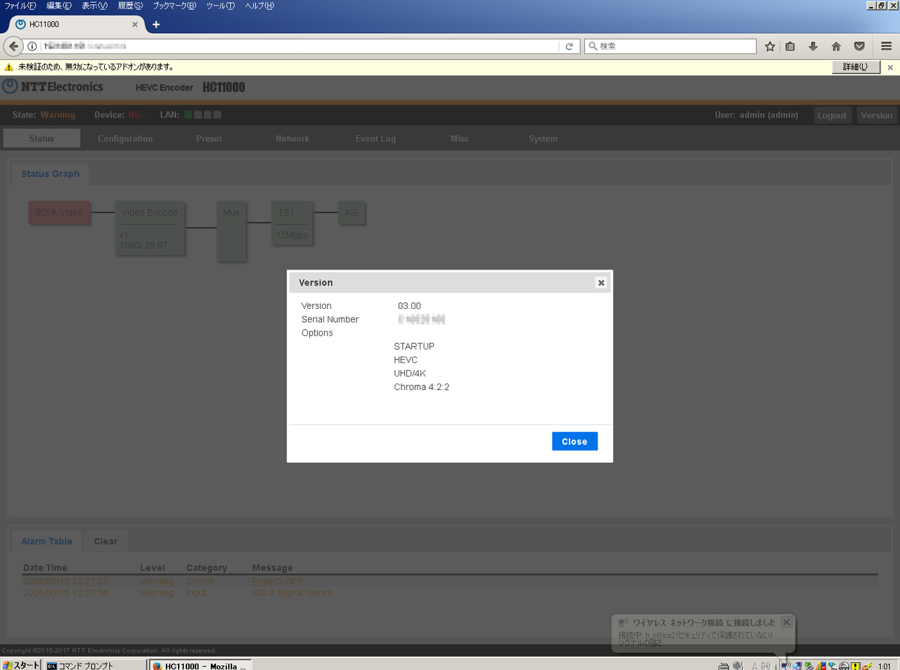Screen dimensions: 900x670
Task: Click the 03.00 version value
Action: click(x=409, y=305)
